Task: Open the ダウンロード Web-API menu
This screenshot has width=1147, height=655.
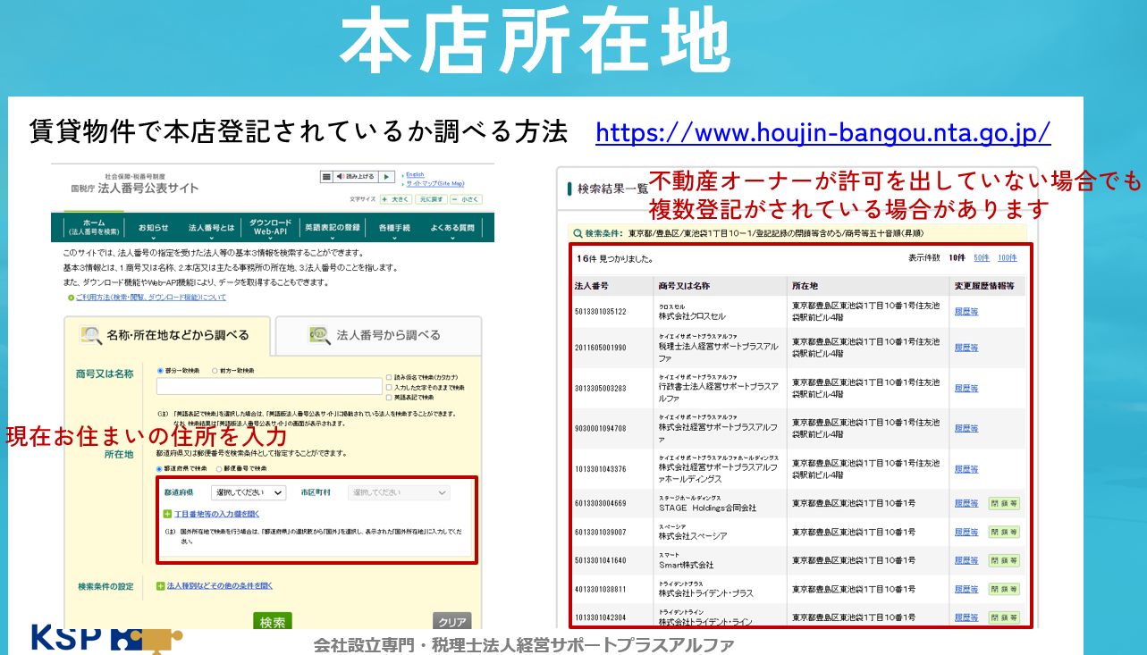Action: [x=269, y=227]
